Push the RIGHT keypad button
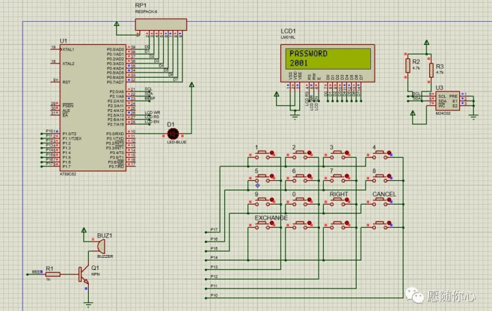Screen dimensions: 492x311 pos(338,201)
